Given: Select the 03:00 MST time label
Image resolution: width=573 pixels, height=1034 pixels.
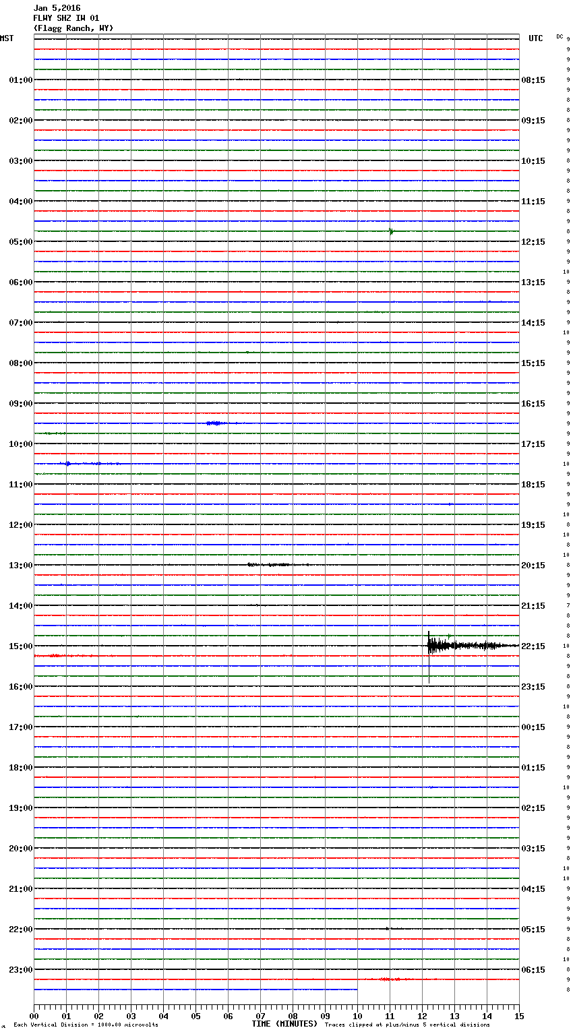Looking at the screenshot, I should coord(21,161).
